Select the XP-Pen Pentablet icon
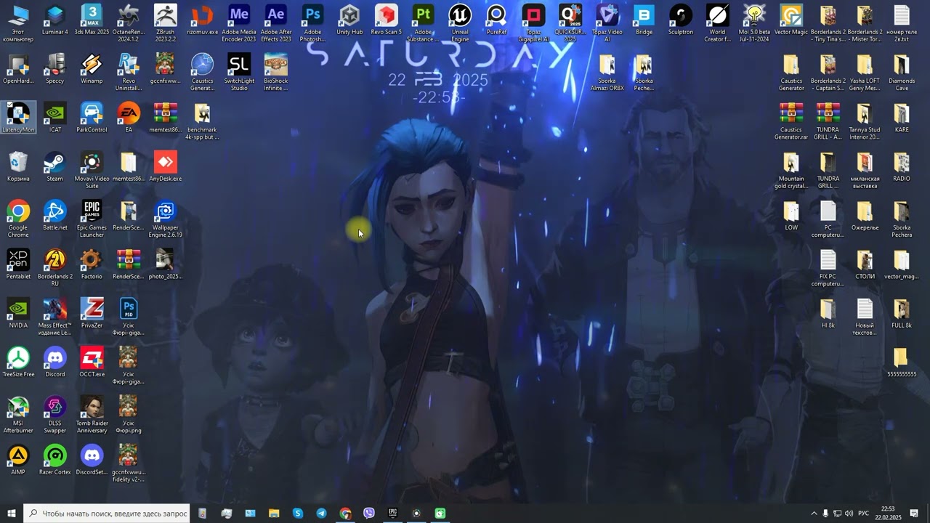This screenshot has width=930, height=523. click(x=18, y=264)
